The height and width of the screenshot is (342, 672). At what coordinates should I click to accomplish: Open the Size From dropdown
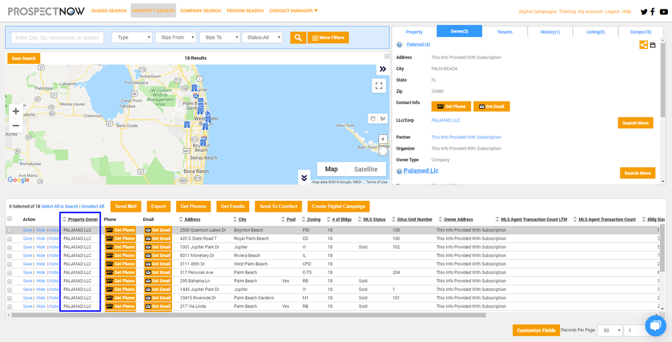point(175,38)
